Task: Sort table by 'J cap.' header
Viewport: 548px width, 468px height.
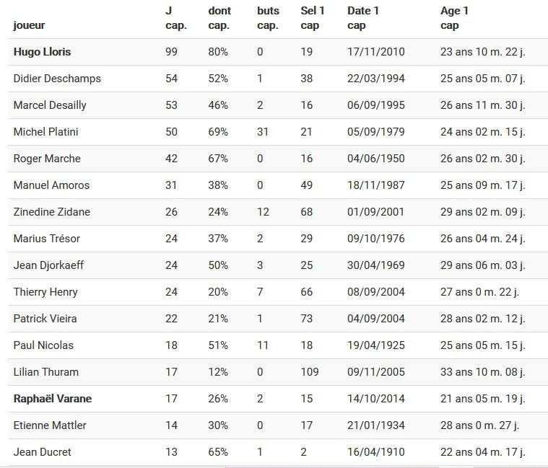Action: [x=177, y=18]
